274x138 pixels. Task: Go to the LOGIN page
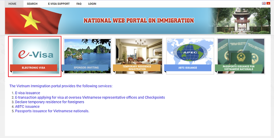pos(92,4)
